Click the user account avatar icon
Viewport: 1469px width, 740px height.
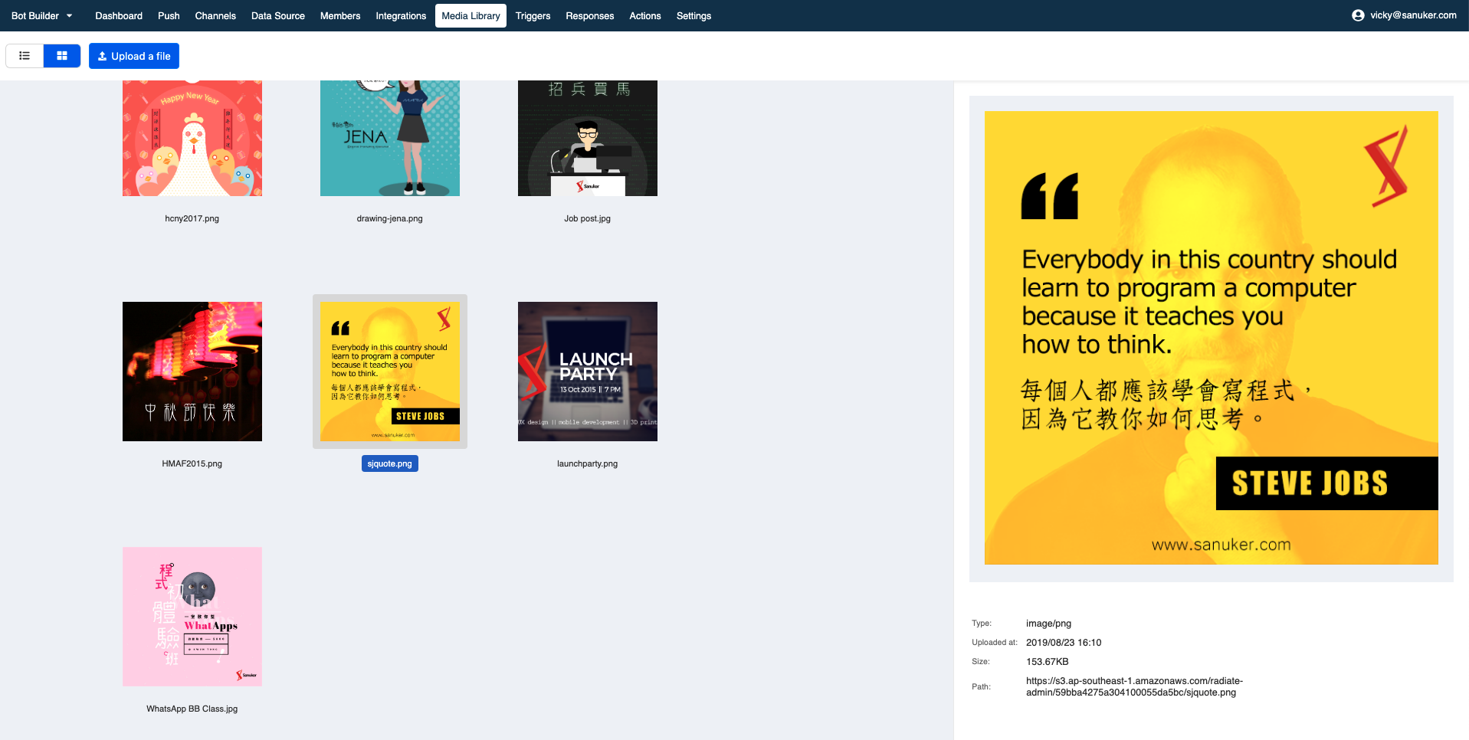coord(1358,15)
